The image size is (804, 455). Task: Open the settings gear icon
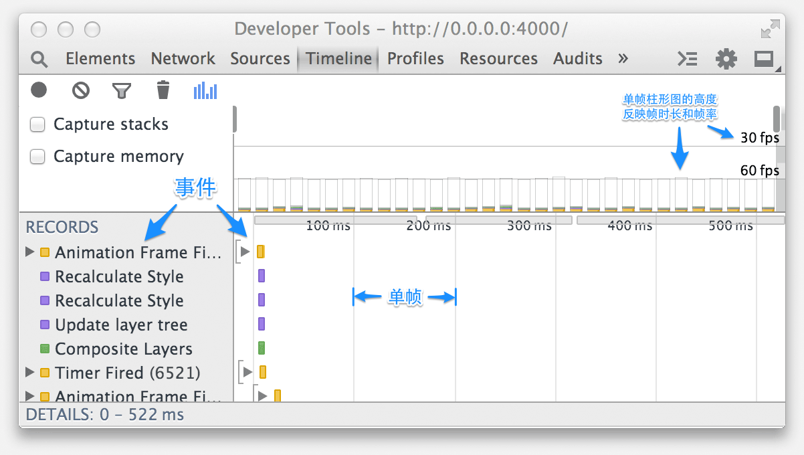coord(726,59)
